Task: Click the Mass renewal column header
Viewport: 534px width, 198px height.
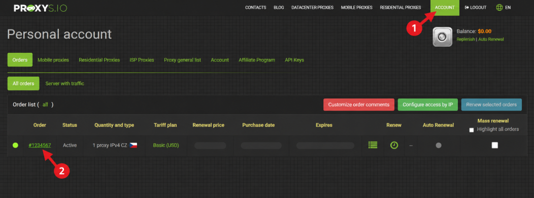Action: tap(493, 121)
